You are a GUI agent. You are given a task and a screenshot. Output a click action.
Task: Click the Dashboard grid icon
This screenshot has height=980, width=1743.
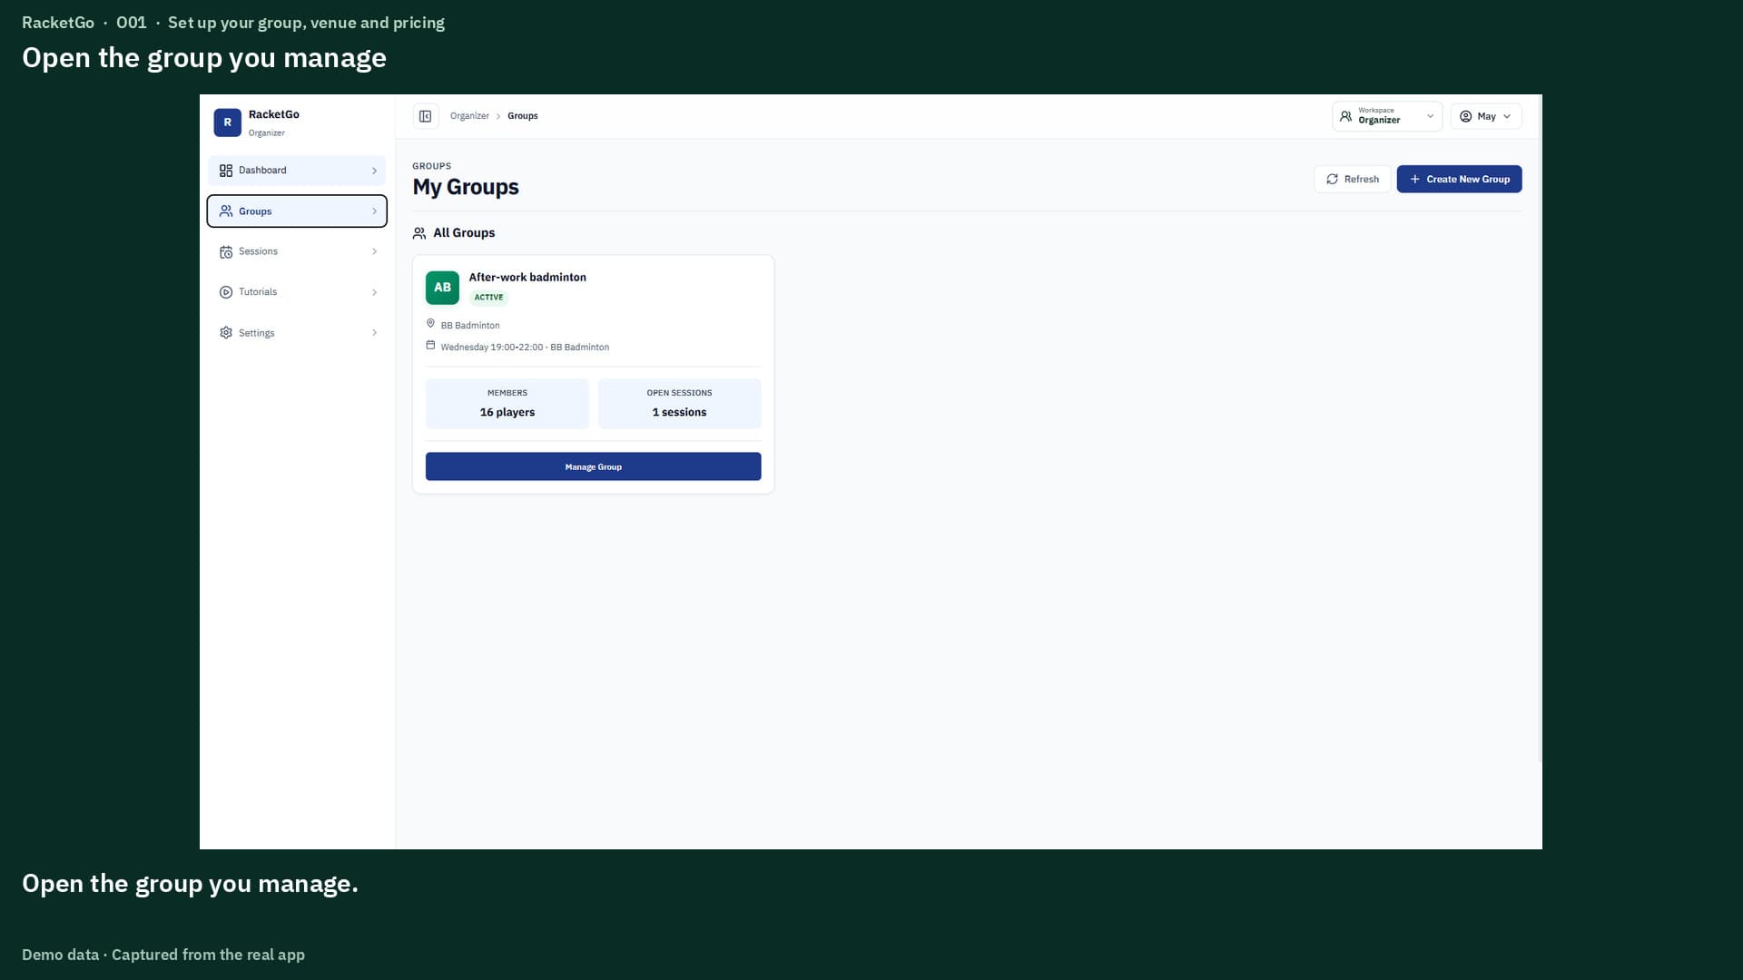pos(226,171)
